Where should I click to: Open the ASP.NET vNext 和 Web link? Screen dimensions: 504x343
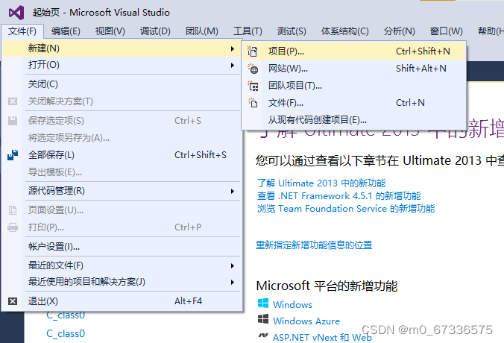[x=322, y=338]
